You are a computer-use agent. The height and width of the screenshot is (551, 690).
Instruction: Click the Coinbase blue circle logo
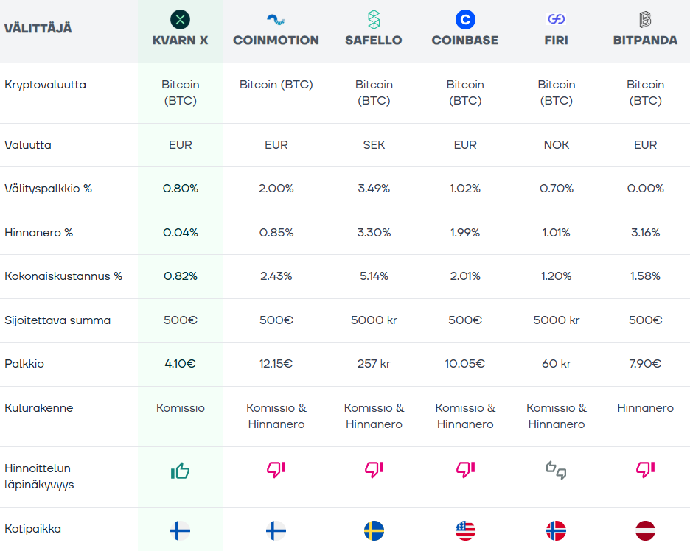pos(465,19)
